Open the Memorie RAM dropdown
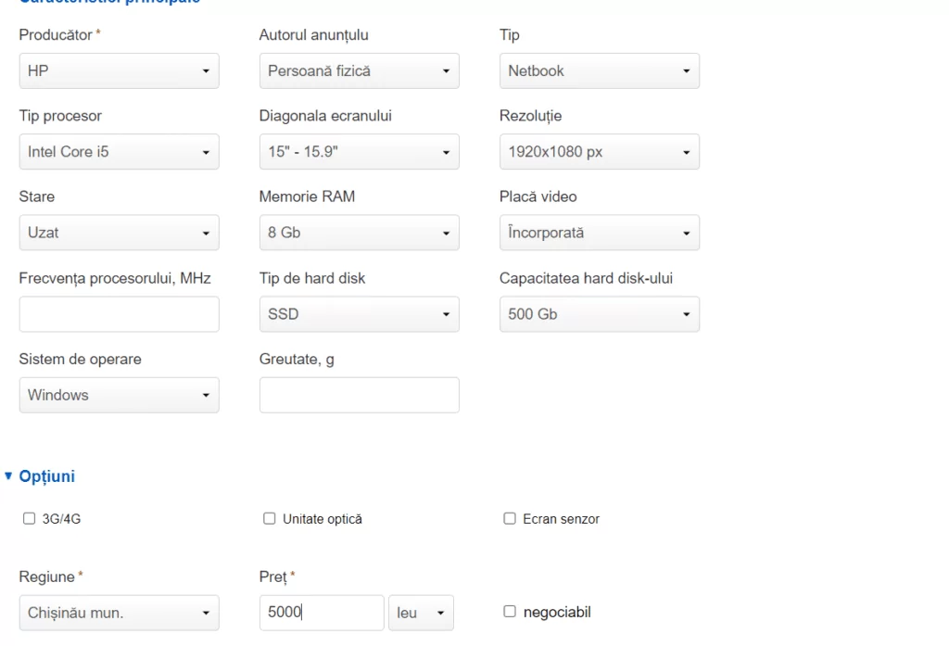This screenshot has width=949, height=646. pyautogui.click(x=360, y=233)
